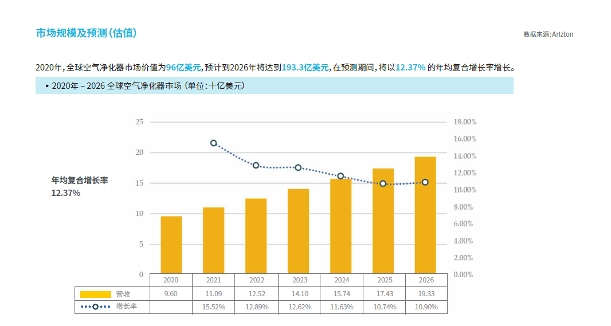Select the 2024 growth rate data point

tap(340, 176)
